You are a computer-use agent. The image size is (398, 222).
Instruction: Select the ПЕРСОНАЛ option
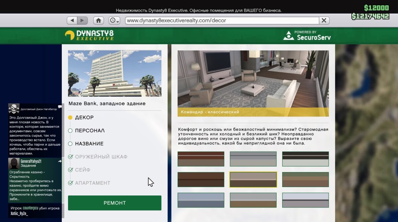86,130
